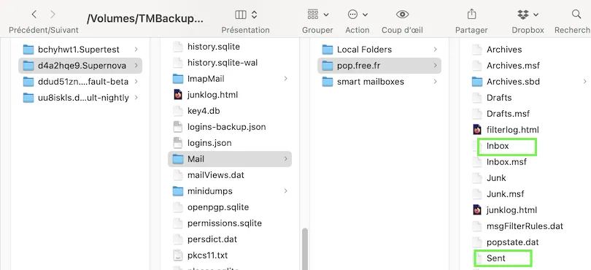The image size is (591, 270).
Task: Click the Forward navigation arrow
Action: 53,15
